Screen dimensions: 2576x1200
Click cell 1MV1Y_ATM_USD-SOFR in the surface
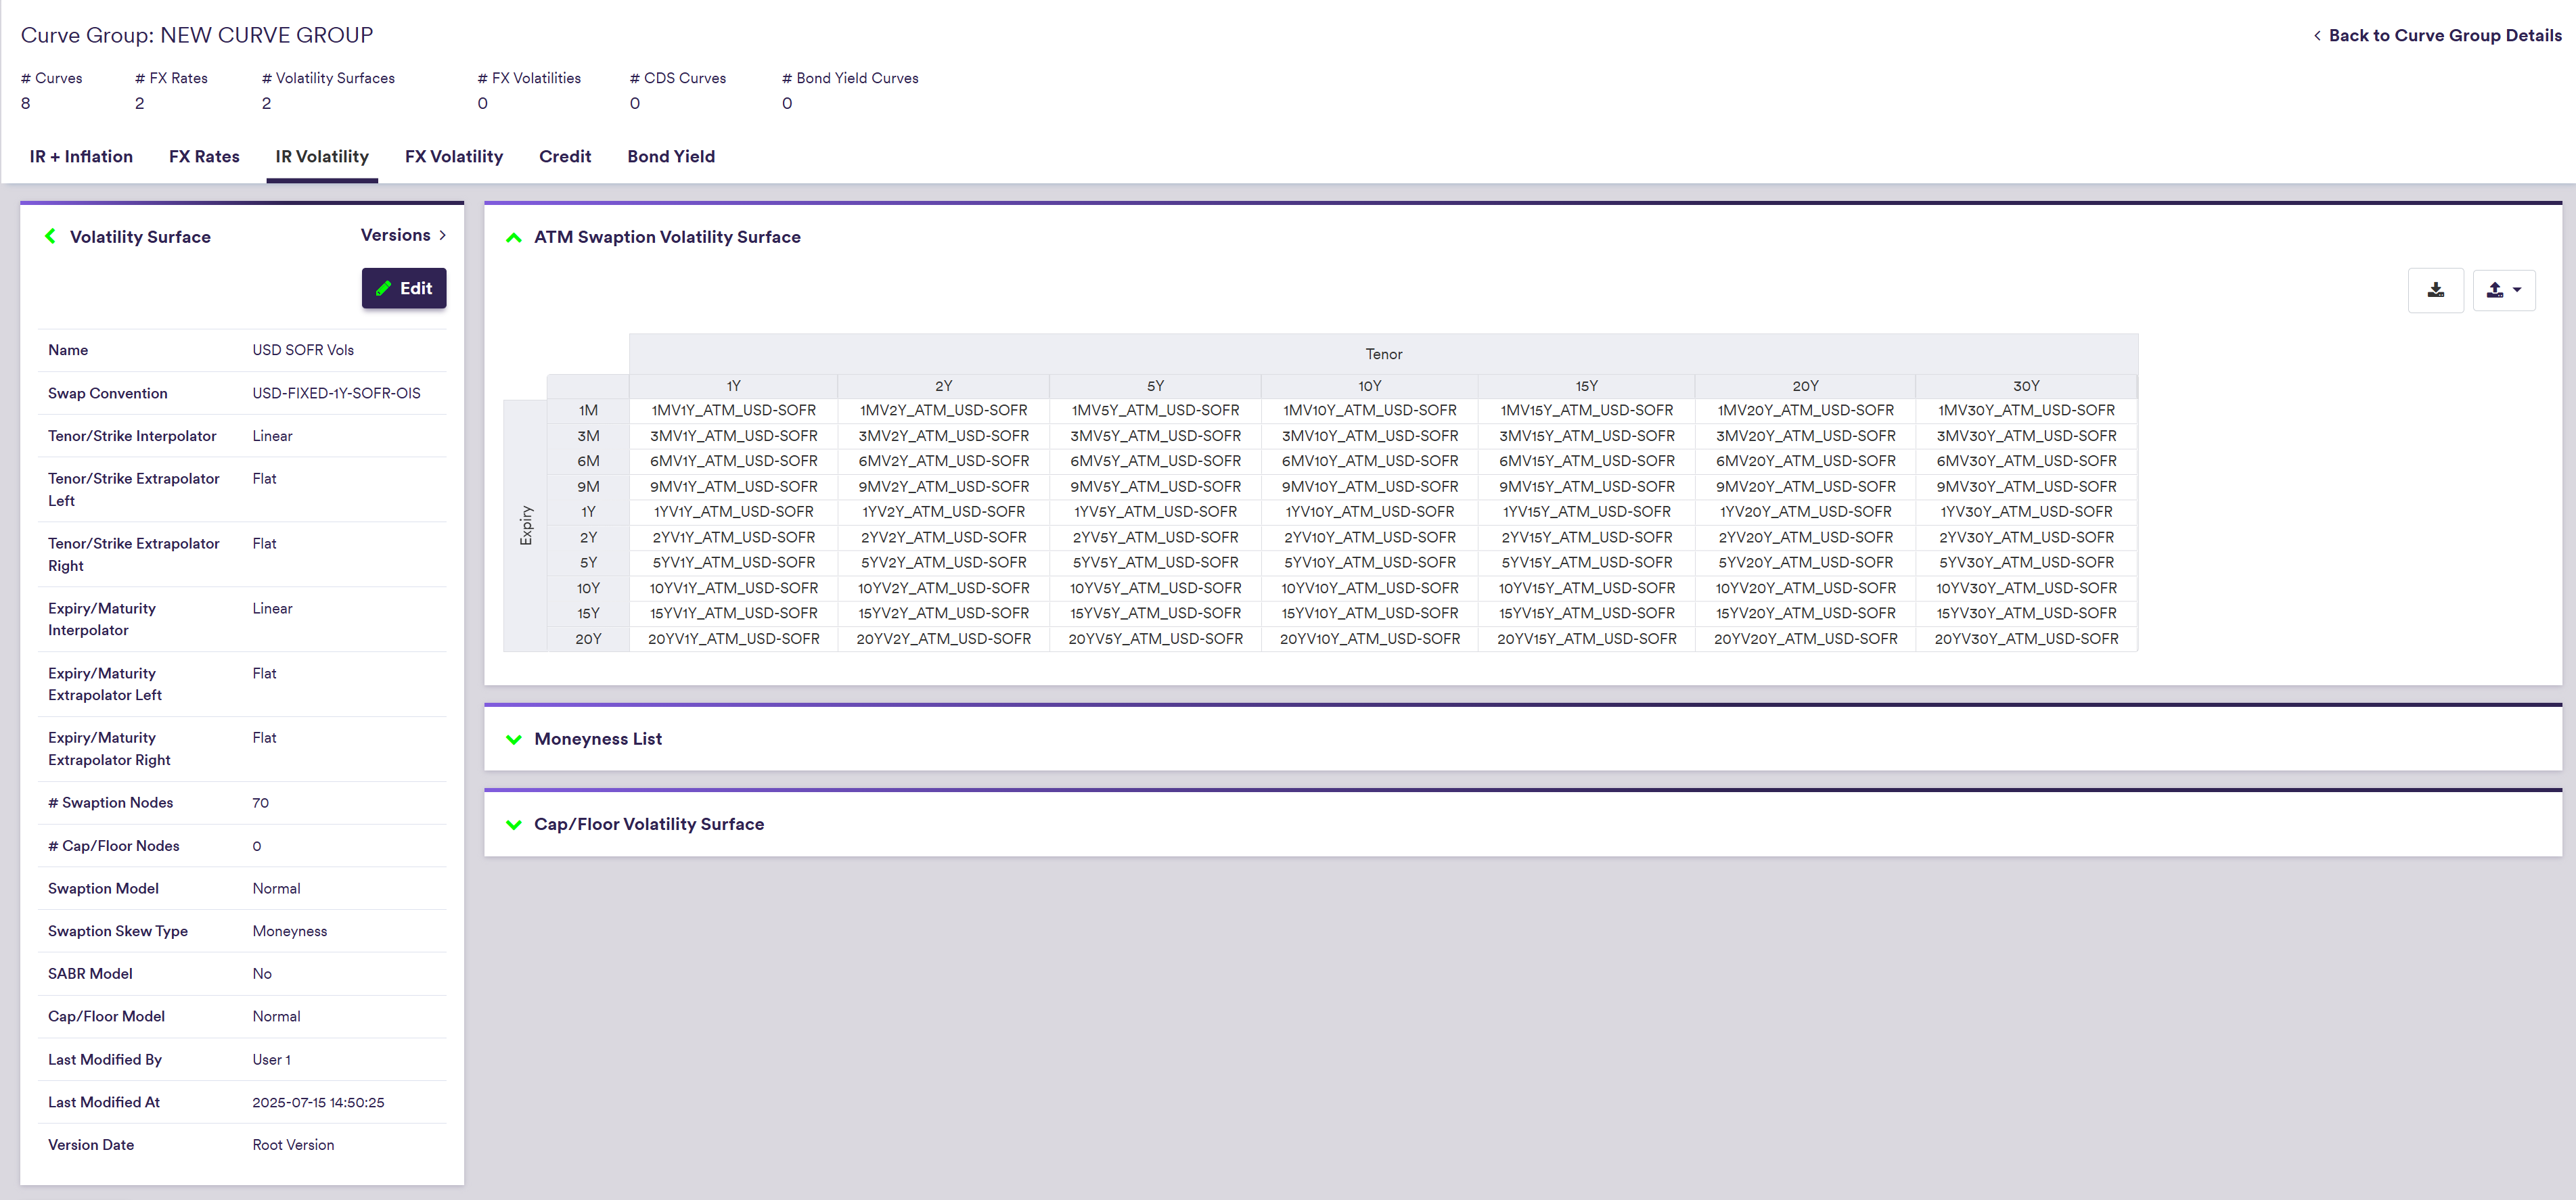tap(733, 410)
